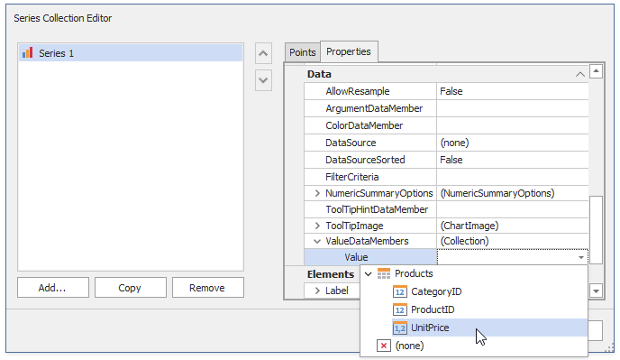Click the FilterCriteria value field

(x=513, y=177)
